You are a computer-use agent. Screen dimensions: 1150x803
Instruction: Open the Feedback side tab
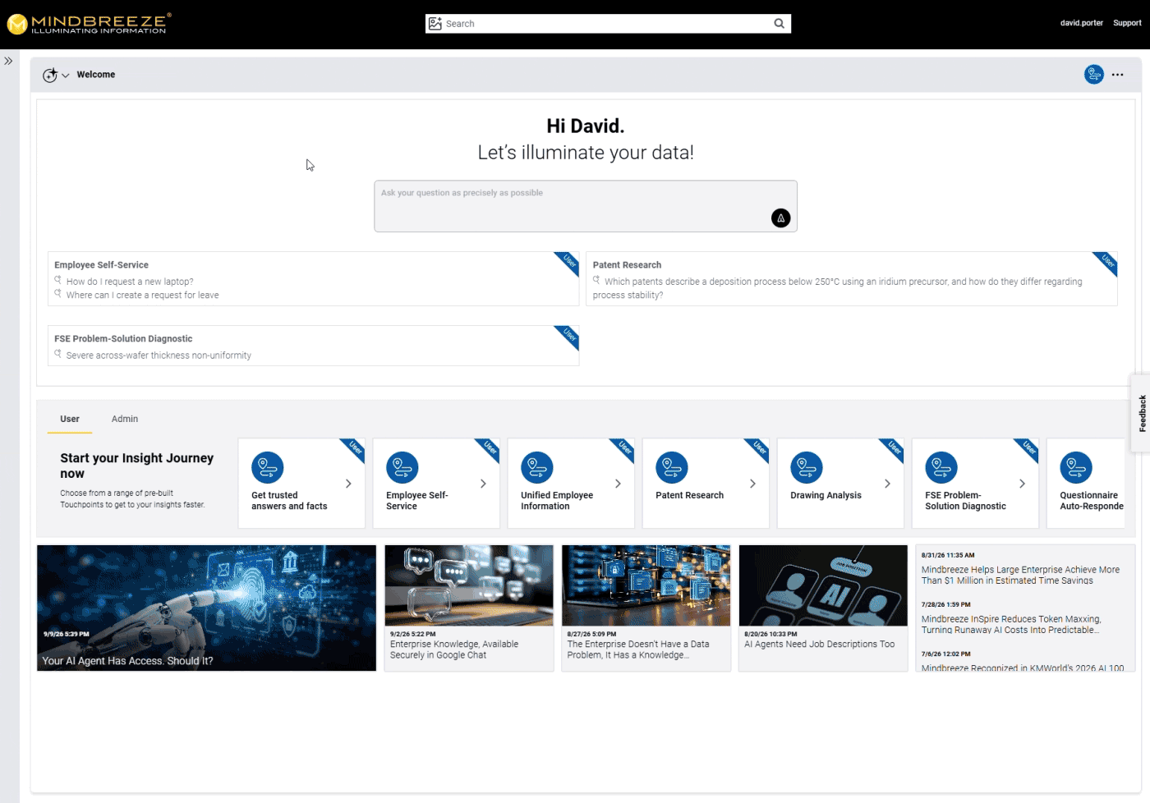[x=1141, y=414]
